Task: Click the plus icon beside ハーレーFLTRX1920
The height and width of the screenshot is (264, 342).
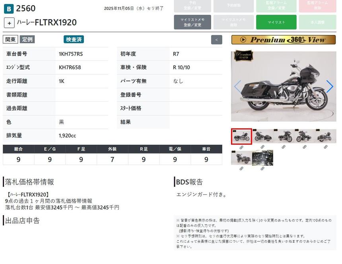Action: tap(9, 23)
